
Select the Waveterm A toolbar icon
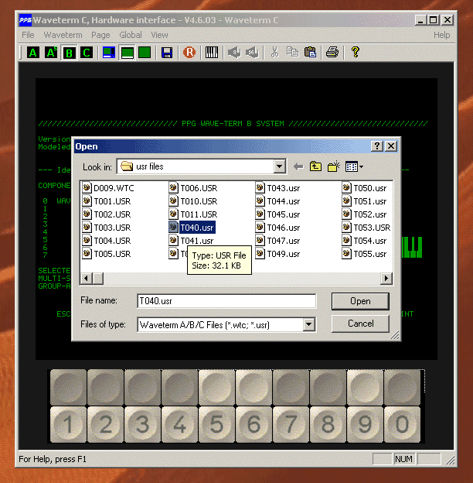tap(33, 53)
